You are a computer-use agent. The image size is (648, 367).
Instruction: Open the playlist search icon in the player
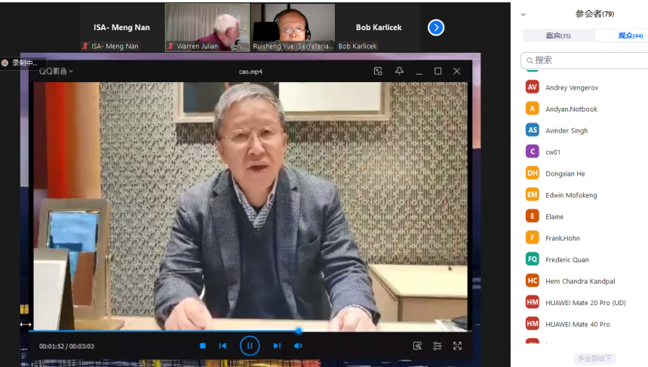(x=417, y=346)
